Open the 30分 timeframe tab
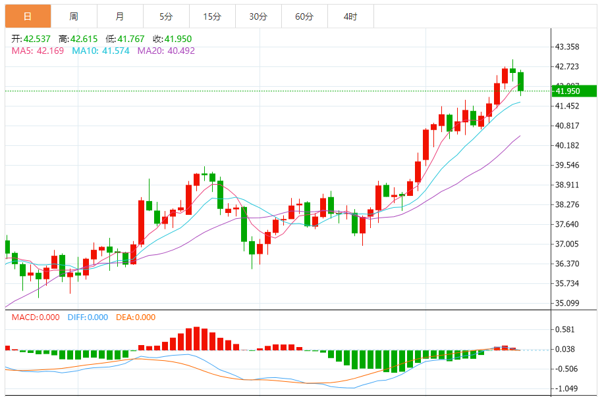The height and width of the screenshot is (397, 604). click(258, 16)
